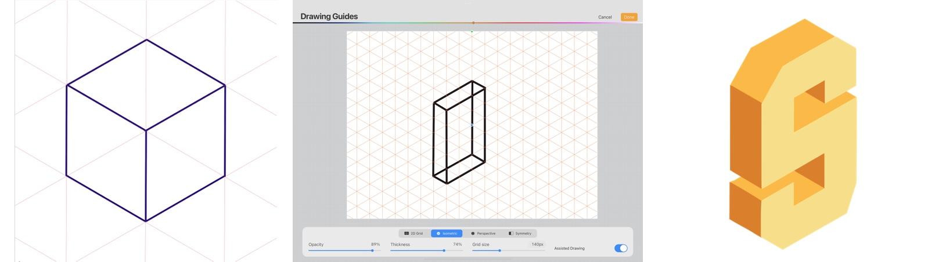Screen dimensions: 935x262
Task: Select the Isometric guide tab
Action: pyautogui.click(x=447, y=234)
